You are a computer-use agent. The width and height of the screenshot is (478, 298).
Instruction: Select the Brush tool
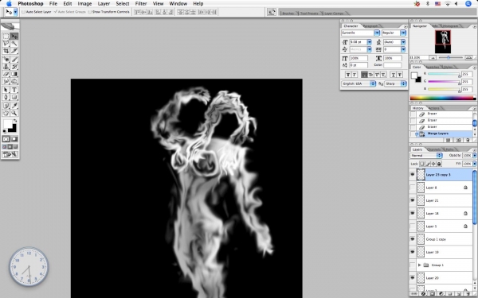click(x=14, y=60)
